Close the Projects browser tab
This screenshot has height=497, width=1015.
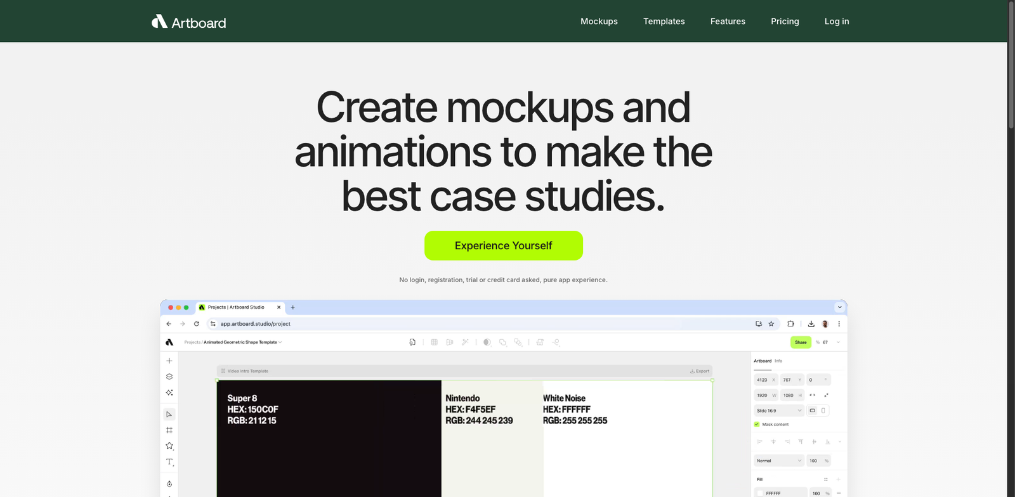tap(278, 307)
